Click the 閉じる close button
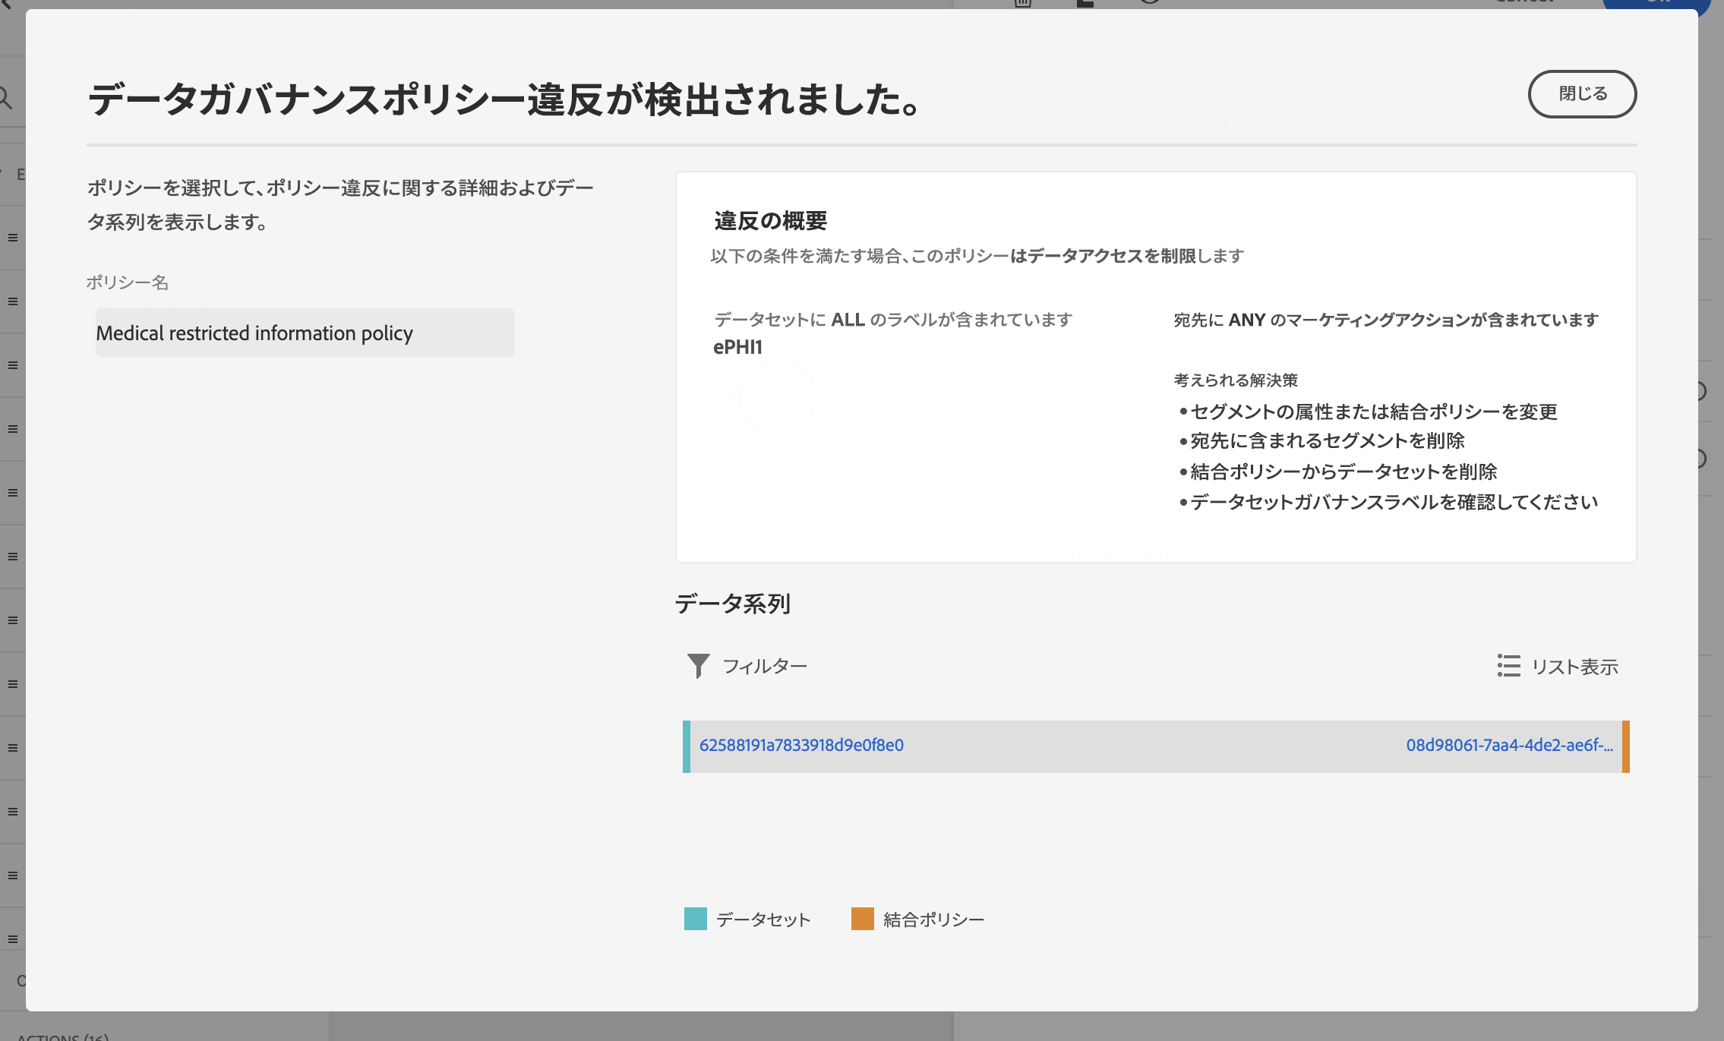Screen dimensions: 1724x1041 1582,94
